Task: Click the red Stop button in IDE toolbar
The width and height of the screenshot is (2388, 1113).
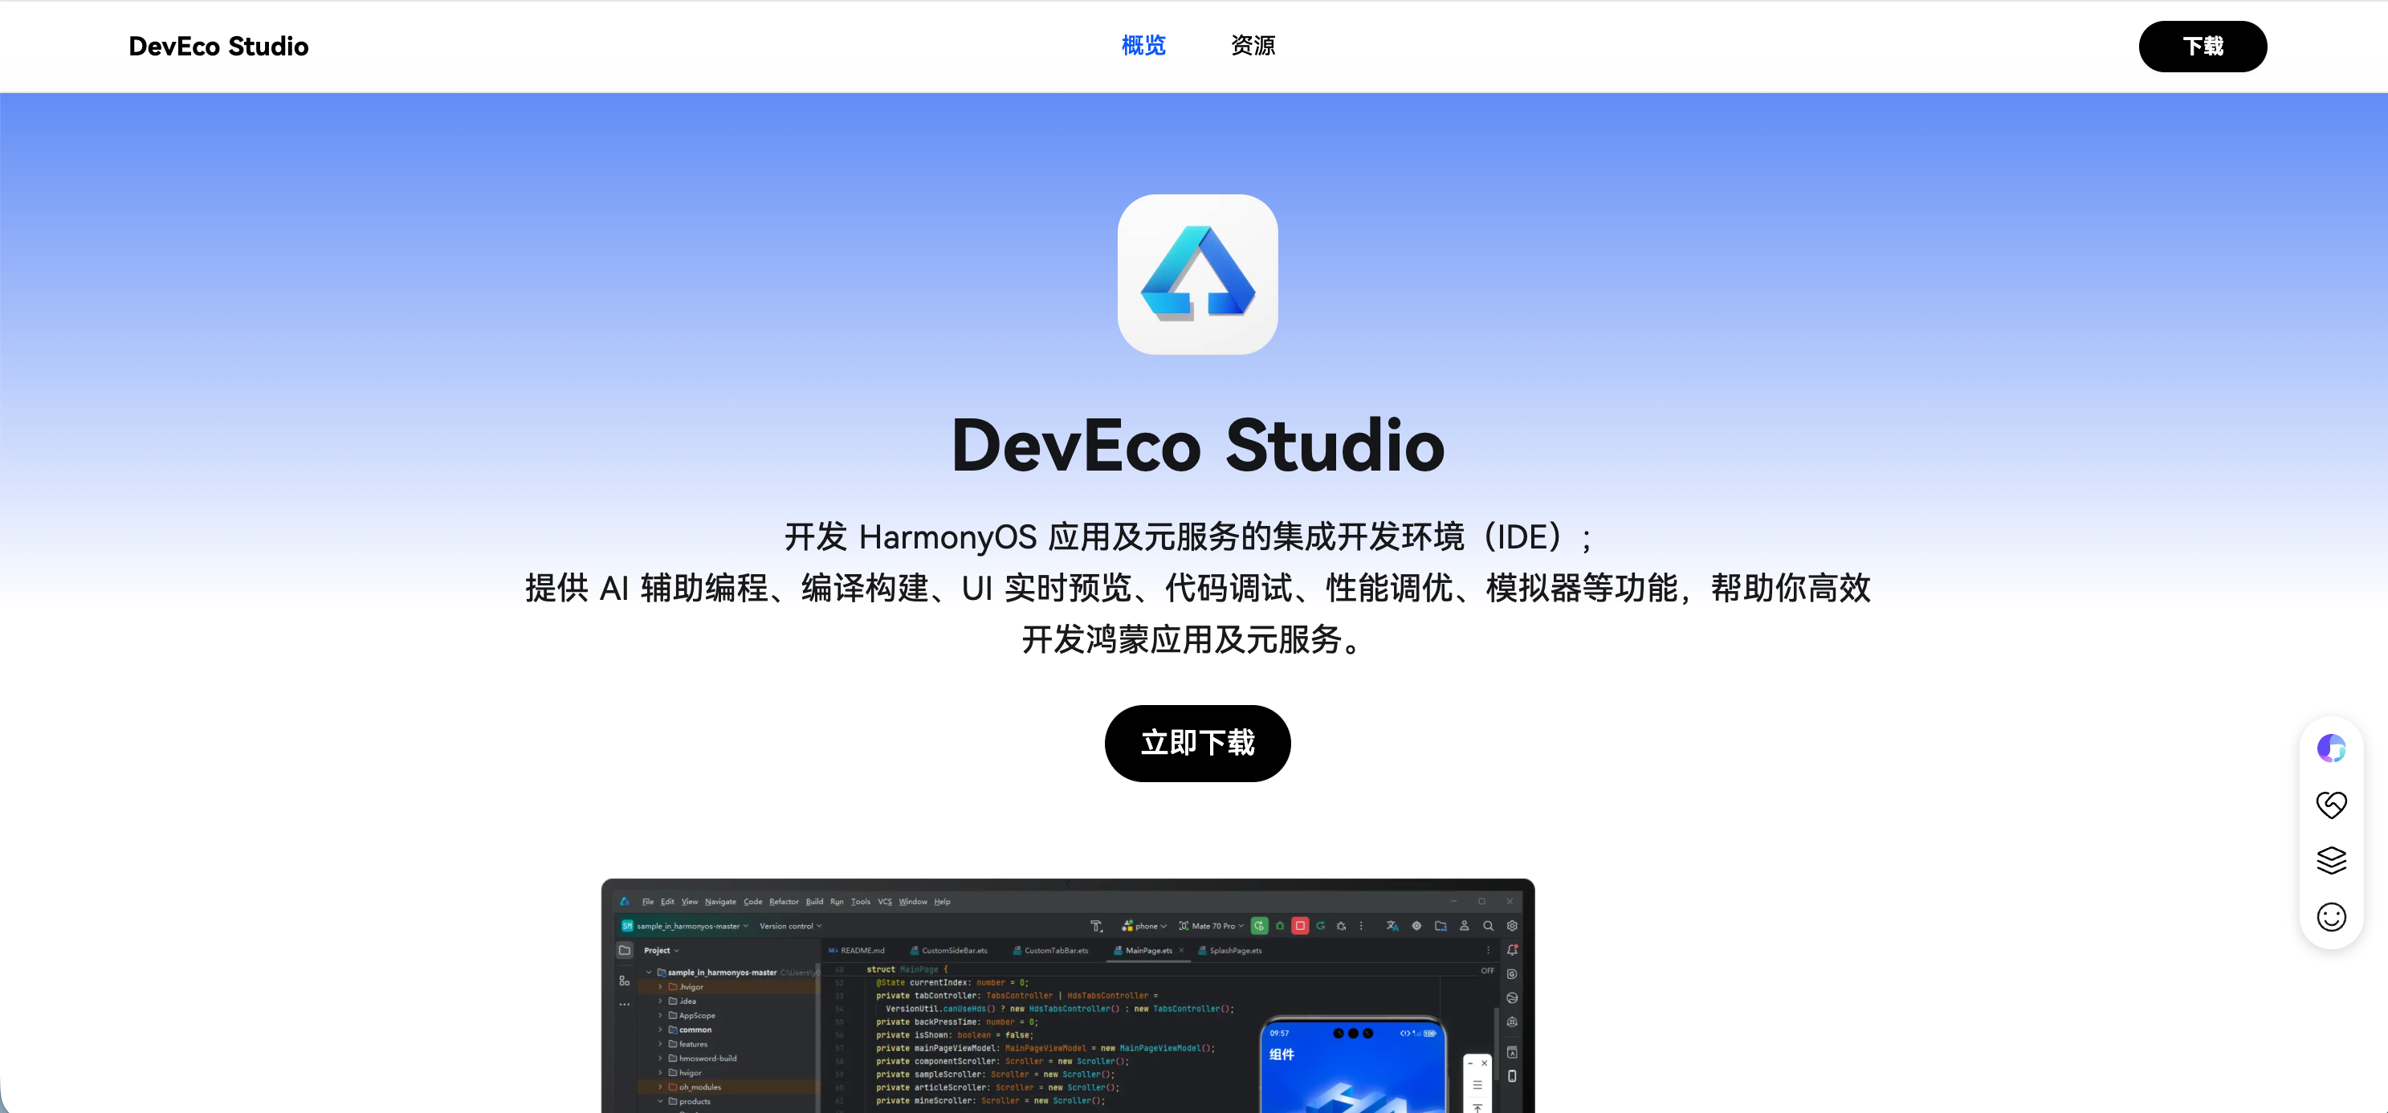Action: pos(1300,926)
